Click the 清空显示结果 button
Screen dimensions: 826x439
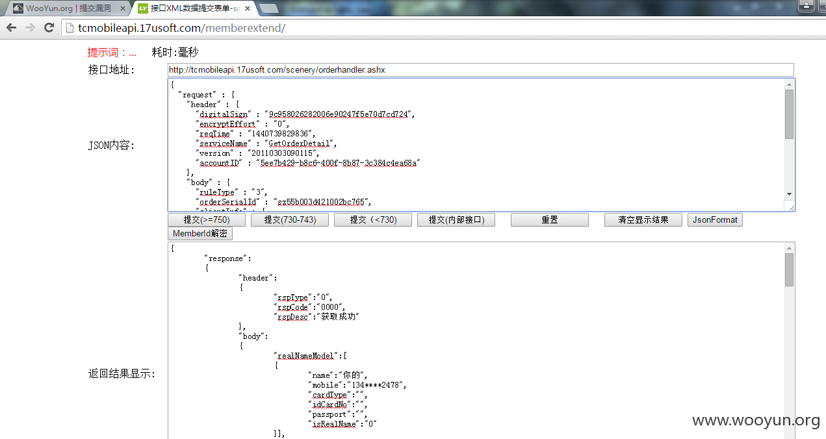[x=643, y=220]
